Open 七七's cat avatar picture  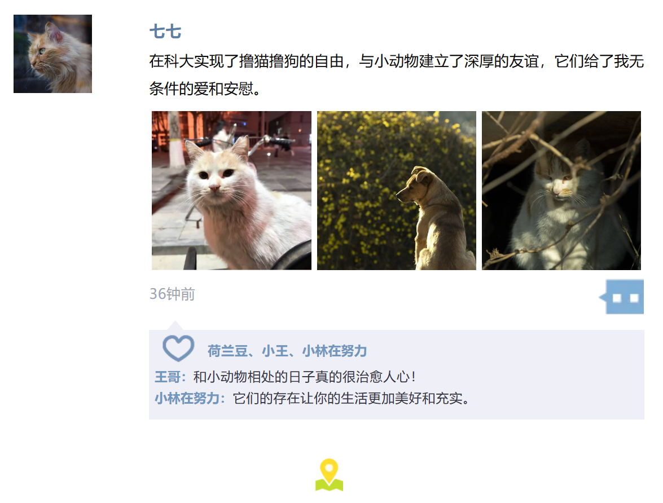(53, 54)
